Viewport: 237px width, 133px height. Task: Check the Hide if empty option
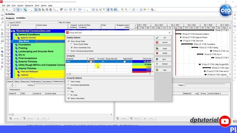pos(69,82)
